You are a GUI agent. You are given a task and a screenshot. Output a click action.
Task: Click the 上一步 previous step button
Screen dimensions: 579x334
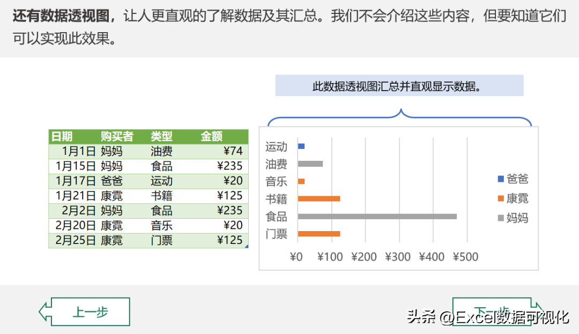pos(85,312)
